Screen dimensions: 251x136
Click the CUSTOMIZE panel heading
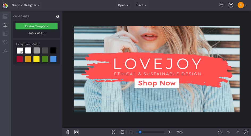[x=21, y=16]
